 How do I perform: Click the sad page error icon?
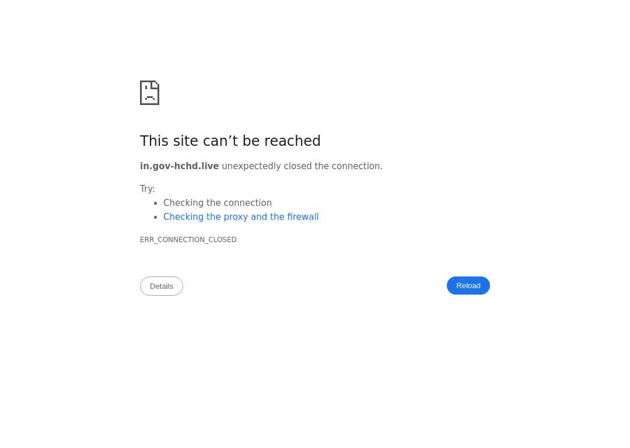[x=149, y=93]
